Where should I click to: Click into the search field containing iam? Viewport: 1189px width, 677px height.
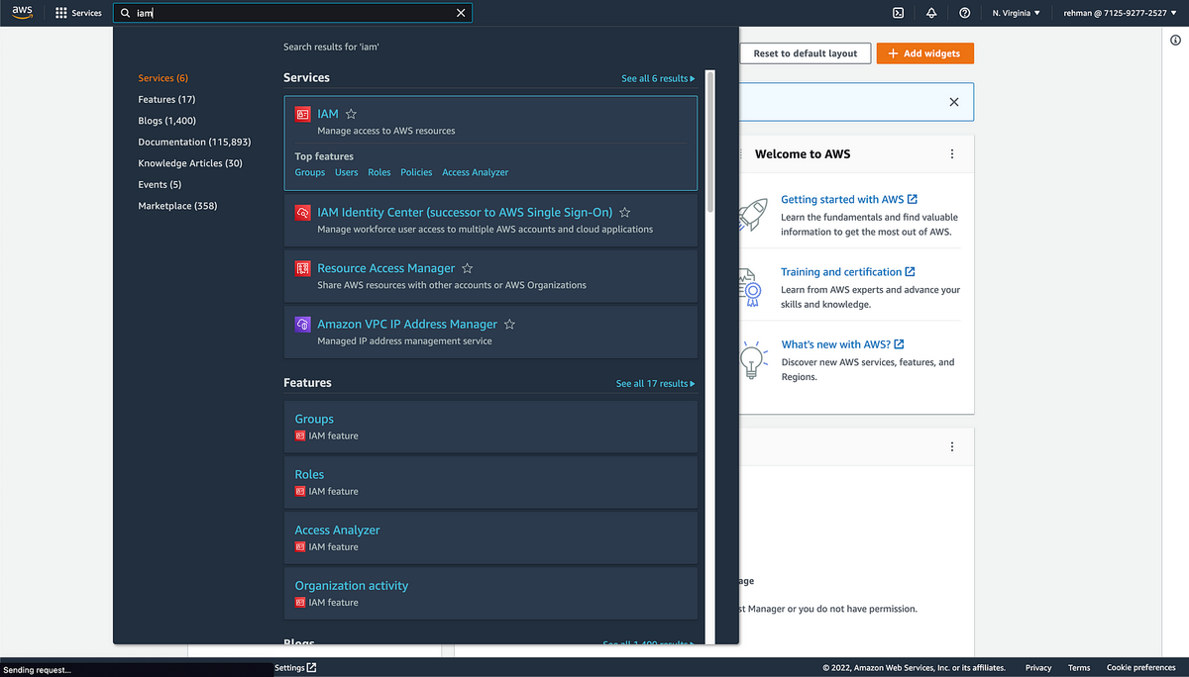292,13
